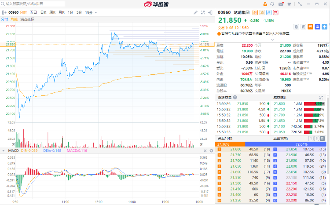Switch to the 月K monthly candlestick tab
The image size is (330, 205).
click(62, 12)
